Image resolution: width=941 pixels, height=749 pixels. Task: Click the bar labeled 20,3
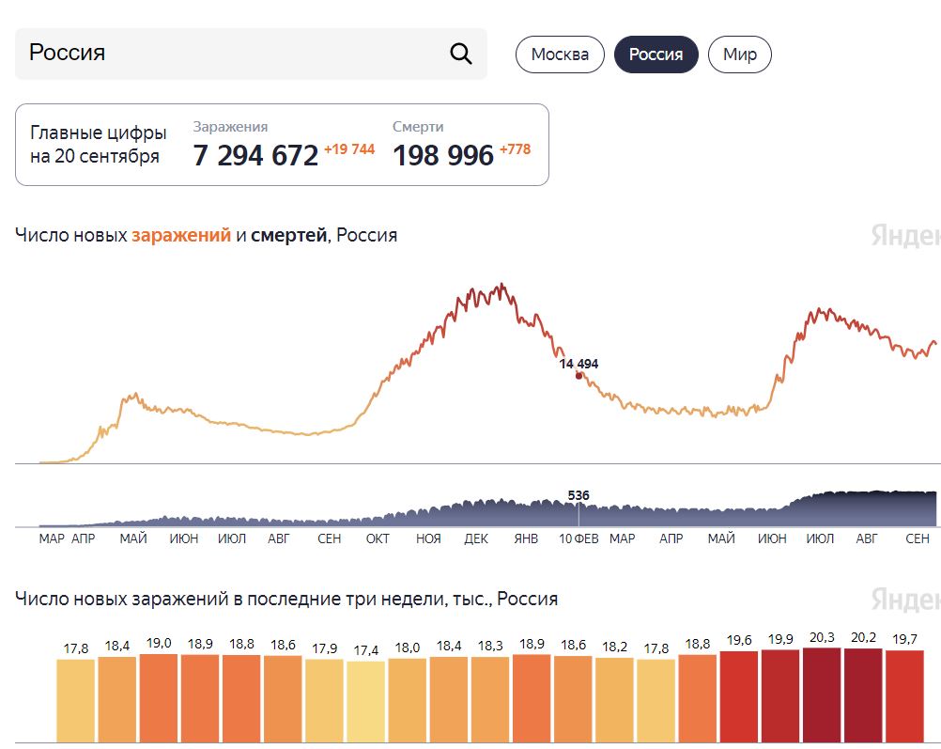pos(822,695)
